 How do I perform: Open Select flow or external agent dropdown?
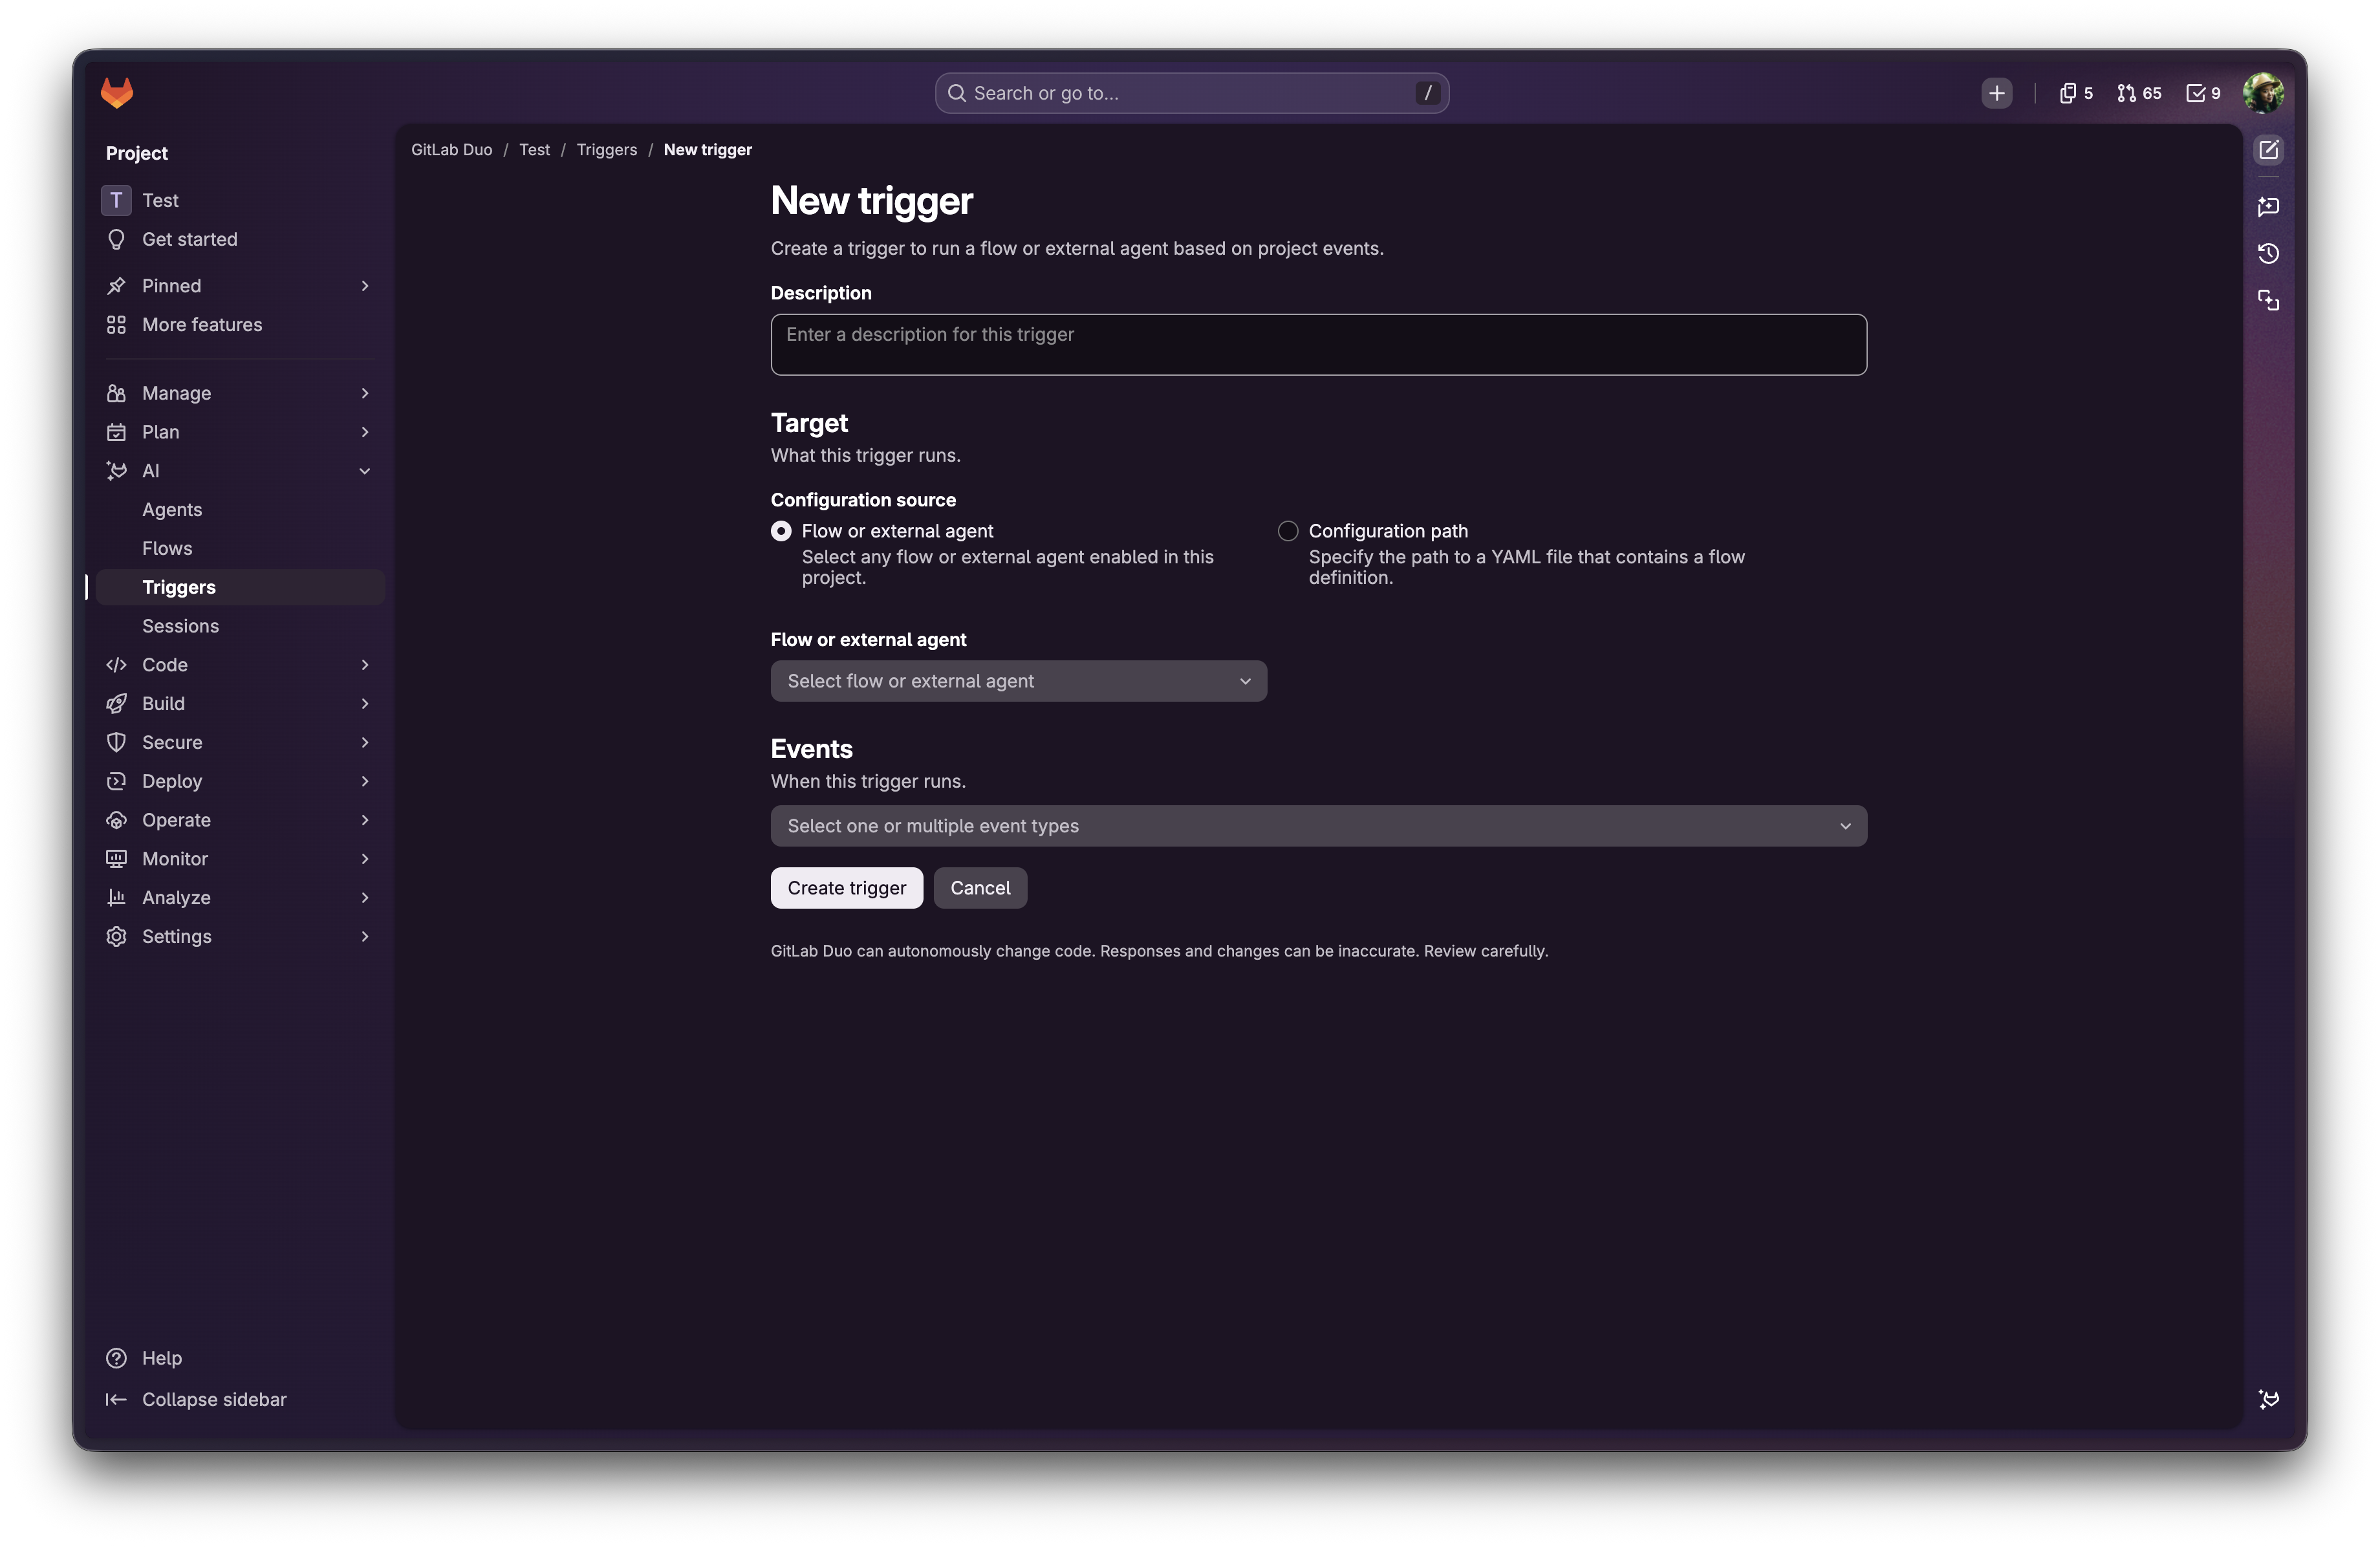(x=1018, y=681)
